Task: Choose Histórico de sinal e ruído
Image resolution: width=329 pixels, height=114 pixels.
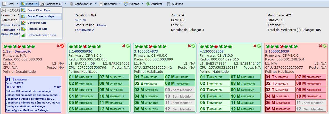Action: coord(41,35)
